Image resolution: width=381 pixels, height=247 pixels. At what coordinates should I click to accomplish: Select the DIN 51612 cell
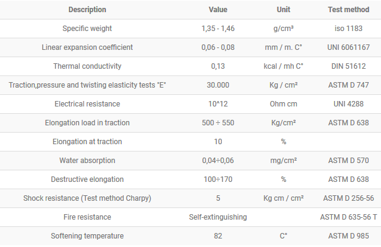point(349,66)
